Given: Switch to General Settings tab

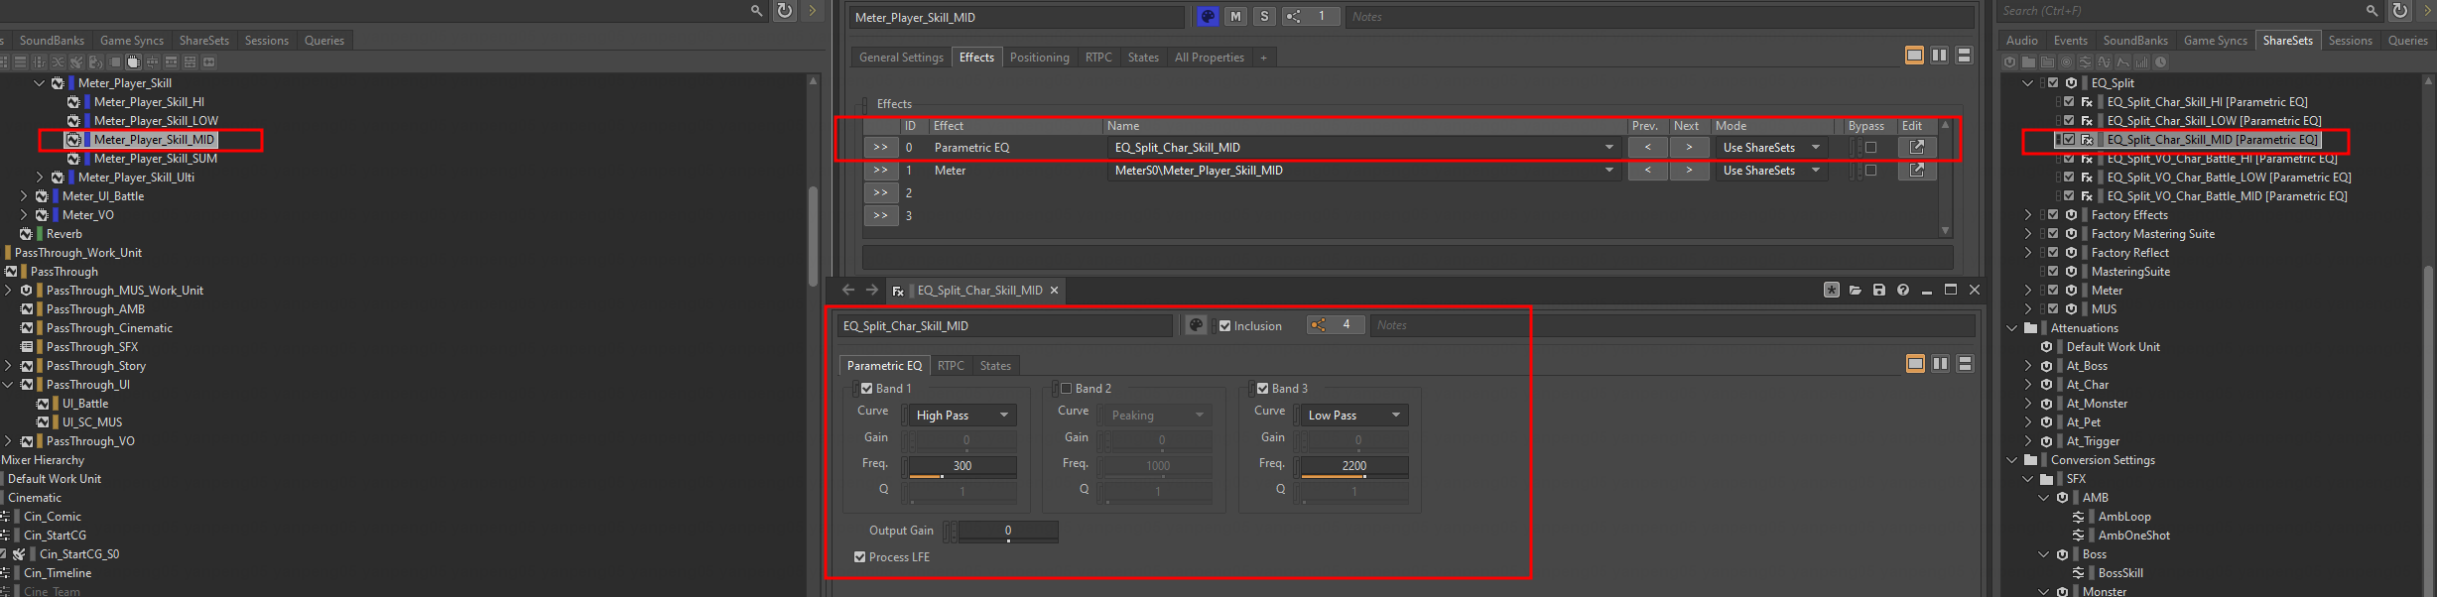Looking at the screenshot, I should point(901,57).
